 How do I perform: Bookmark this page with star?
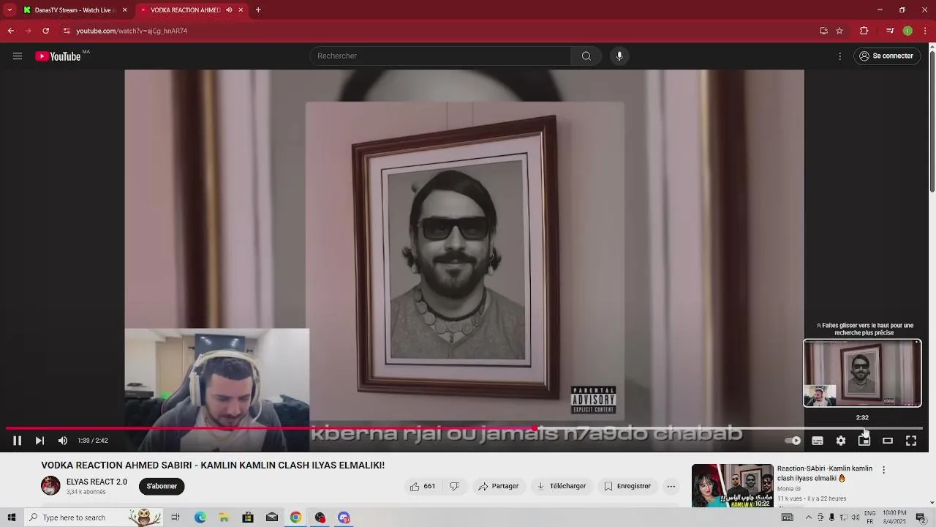839,31
